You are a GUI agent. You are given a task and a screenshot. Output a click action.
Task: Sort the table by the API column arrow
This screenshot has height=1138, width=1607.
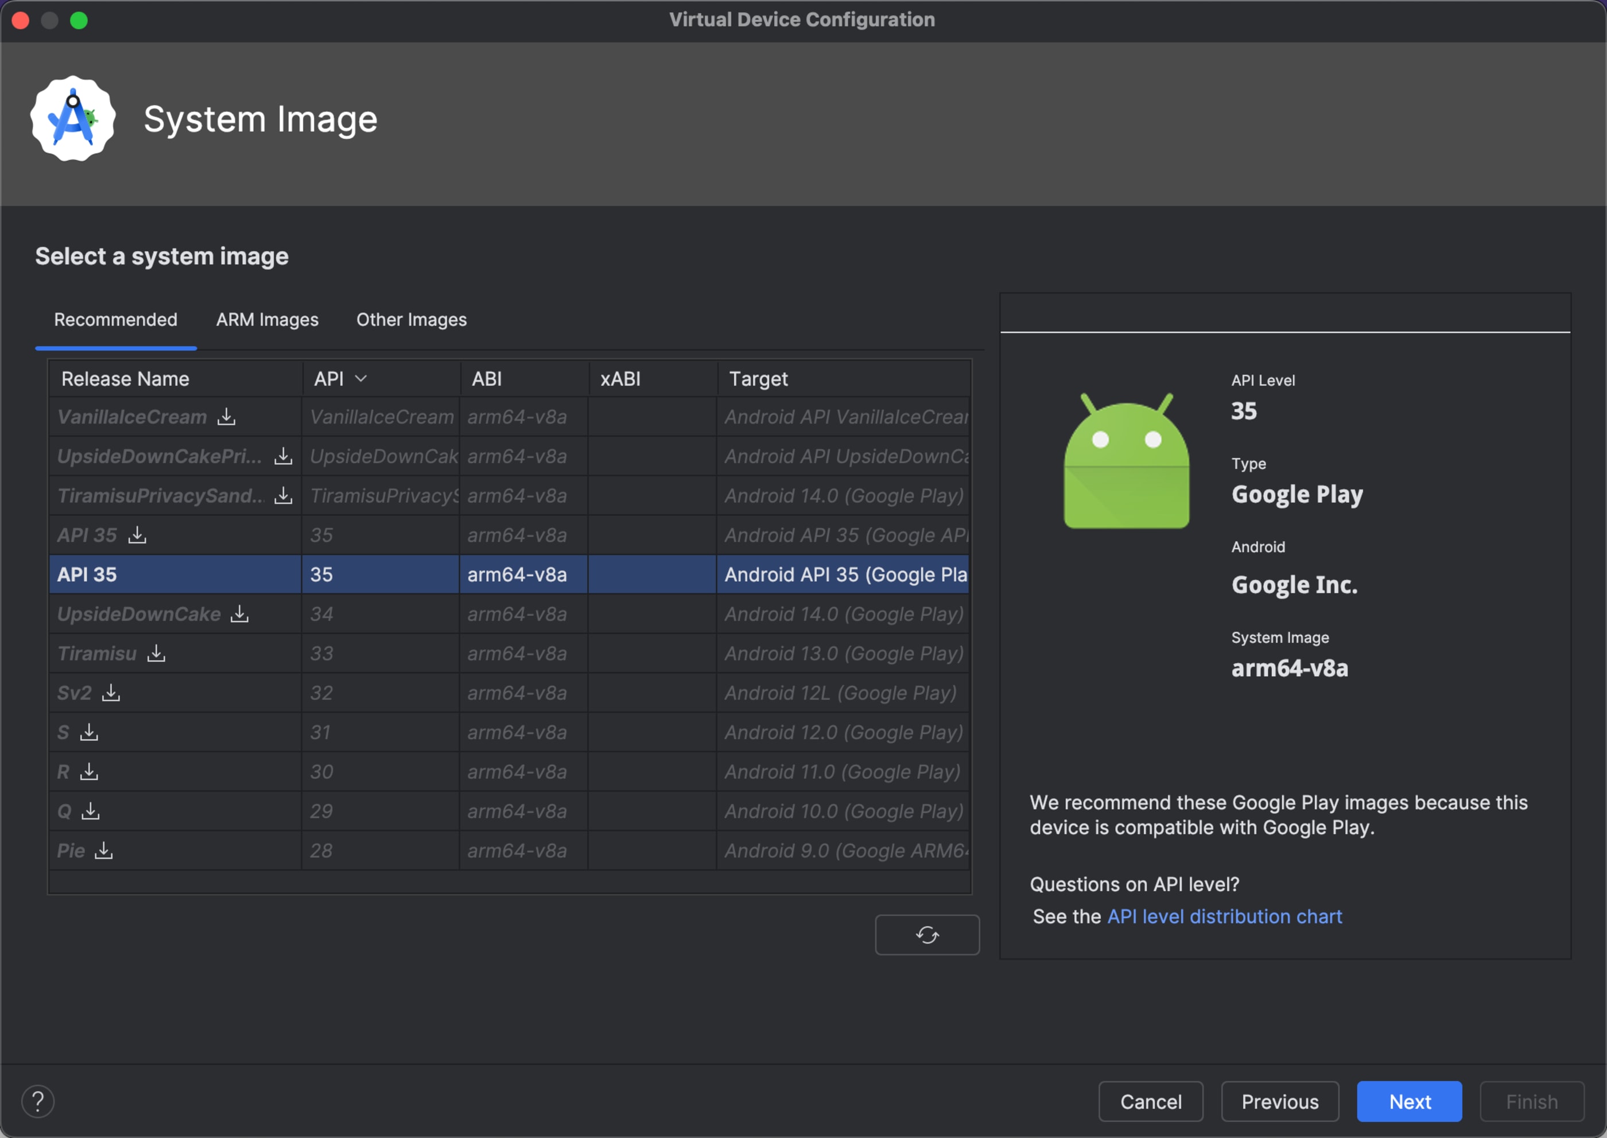[361, 379]
